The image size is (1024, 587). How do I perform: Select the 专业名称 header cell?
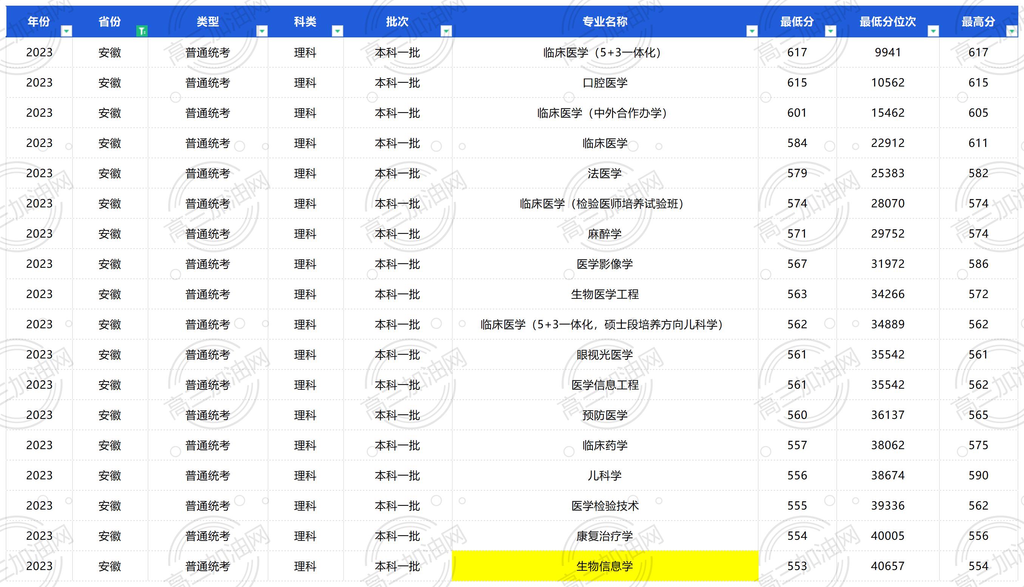605,22
